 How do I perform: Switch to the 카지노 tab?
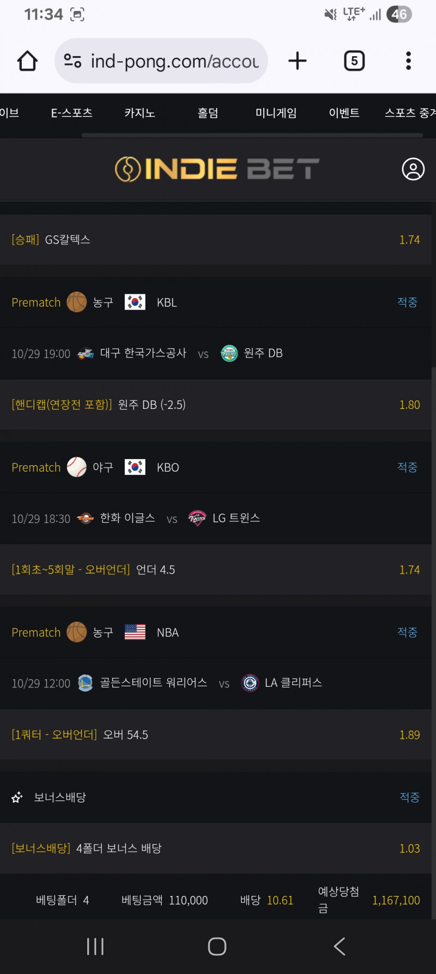click(140, 113)
